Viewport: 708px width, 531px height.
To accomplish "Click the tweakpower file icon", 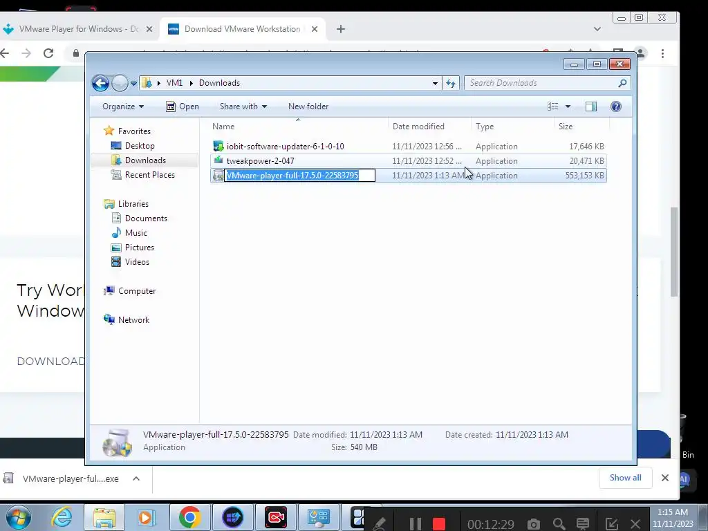I will click(218, 160).
